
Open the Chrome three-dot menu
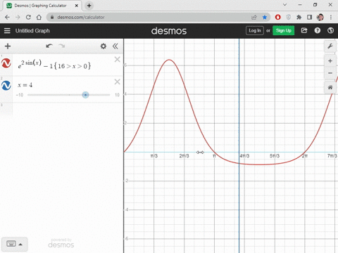click(331, 17)
